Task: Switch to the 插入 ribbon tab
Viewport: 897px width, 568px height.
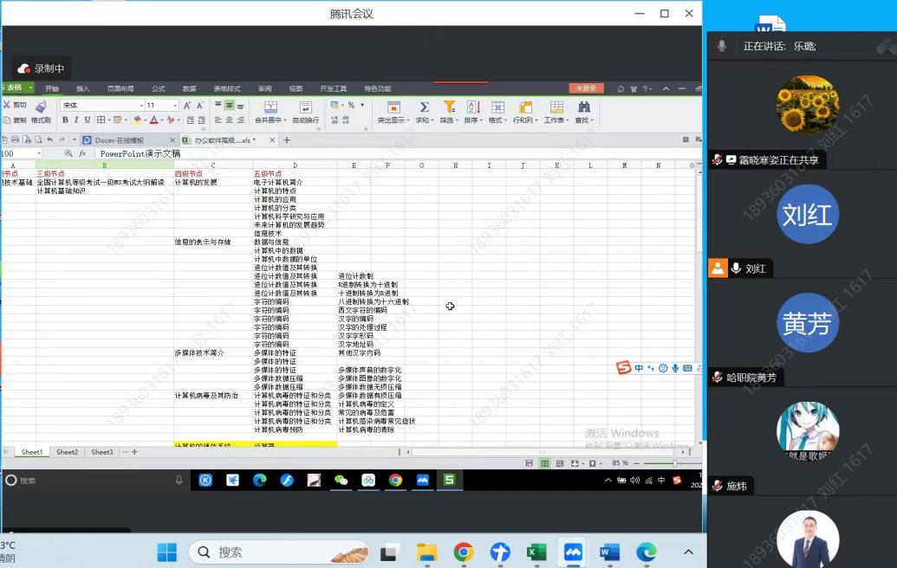Action: point(83,88)
